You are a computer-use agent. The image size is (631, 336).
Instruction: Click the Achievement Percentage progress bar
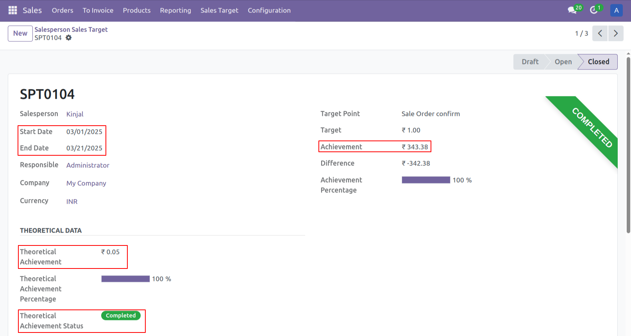426,180
